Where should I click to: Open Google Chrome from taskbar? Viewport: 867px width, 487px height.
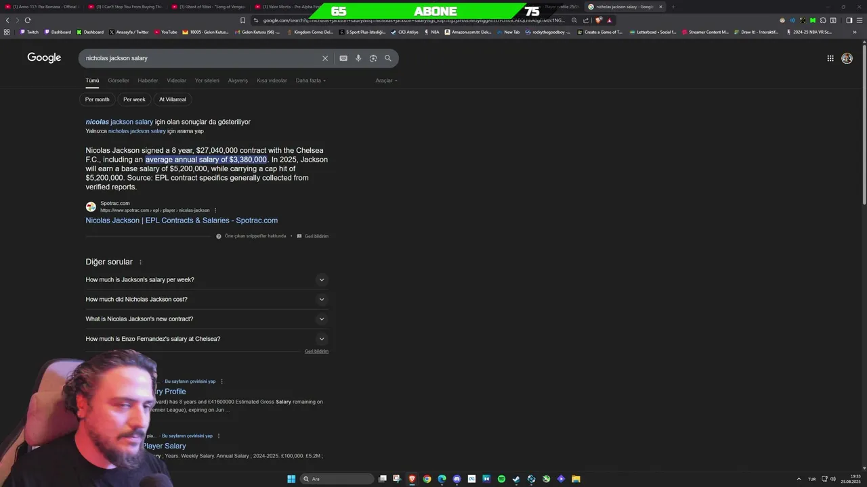pyautogui.click(x=427, y=479)
